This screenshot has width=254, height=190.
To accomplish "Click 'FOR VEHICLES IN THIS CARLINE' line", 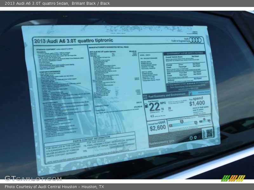I will (63, 146).
